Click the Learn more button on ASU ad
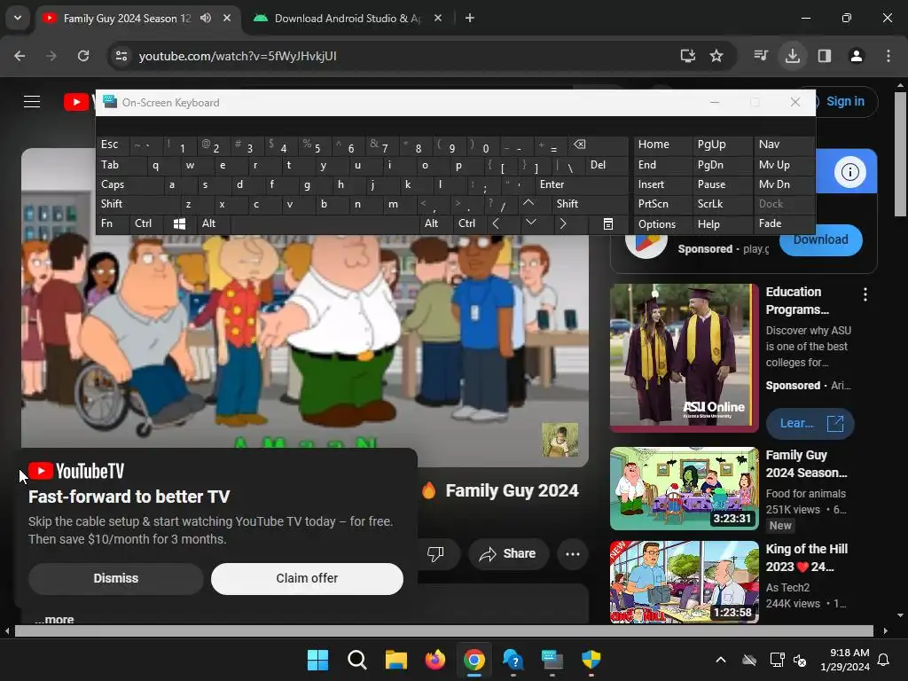The image size is (908, 681). pos(810,423)
